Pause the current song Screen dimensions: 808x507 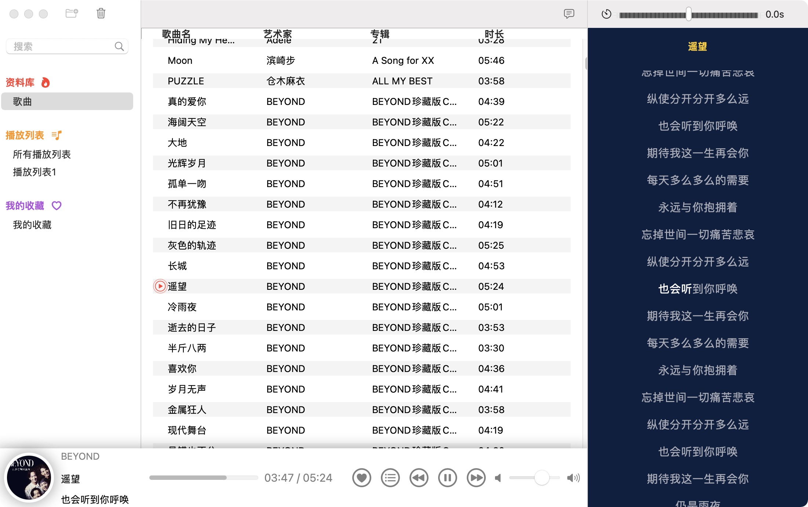pos(447,478)
